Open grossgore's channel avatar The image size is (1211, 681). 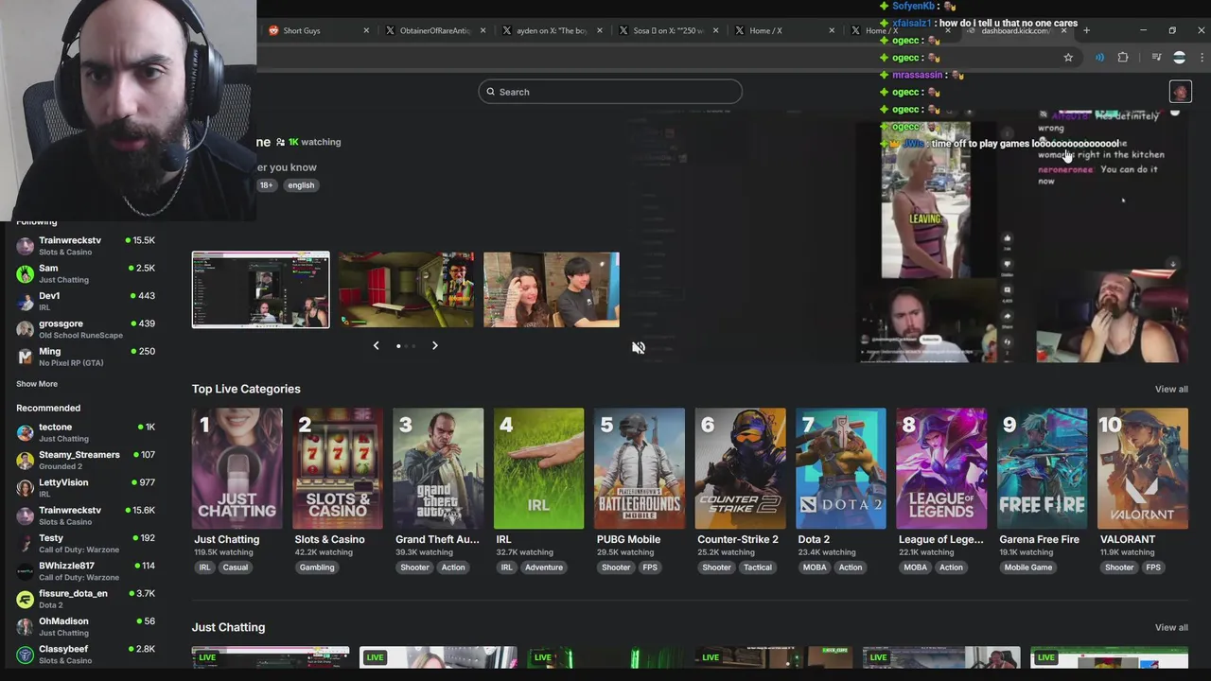(25, 329)
